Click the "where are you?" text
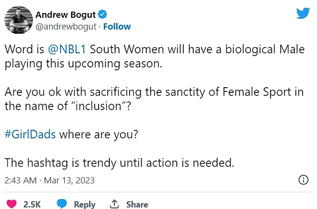 99,134
